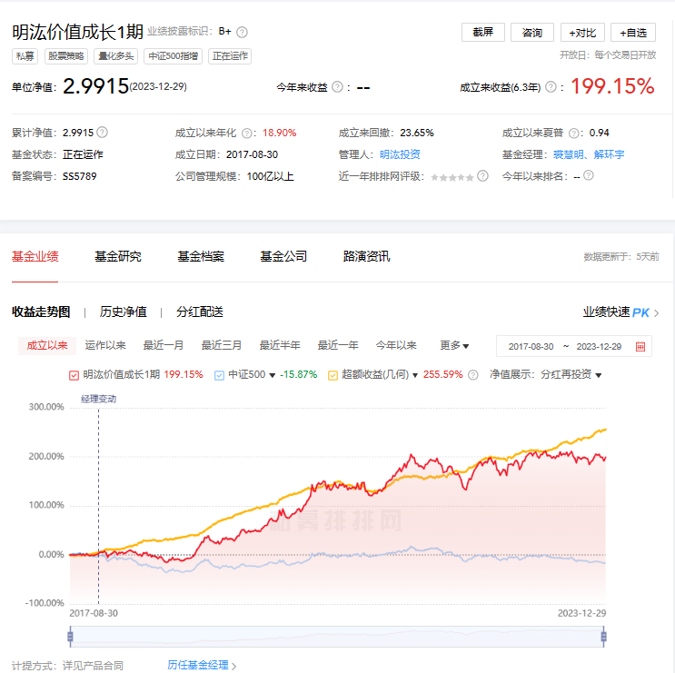Click end date 2023-12-29 in date field

click(599, 347)
